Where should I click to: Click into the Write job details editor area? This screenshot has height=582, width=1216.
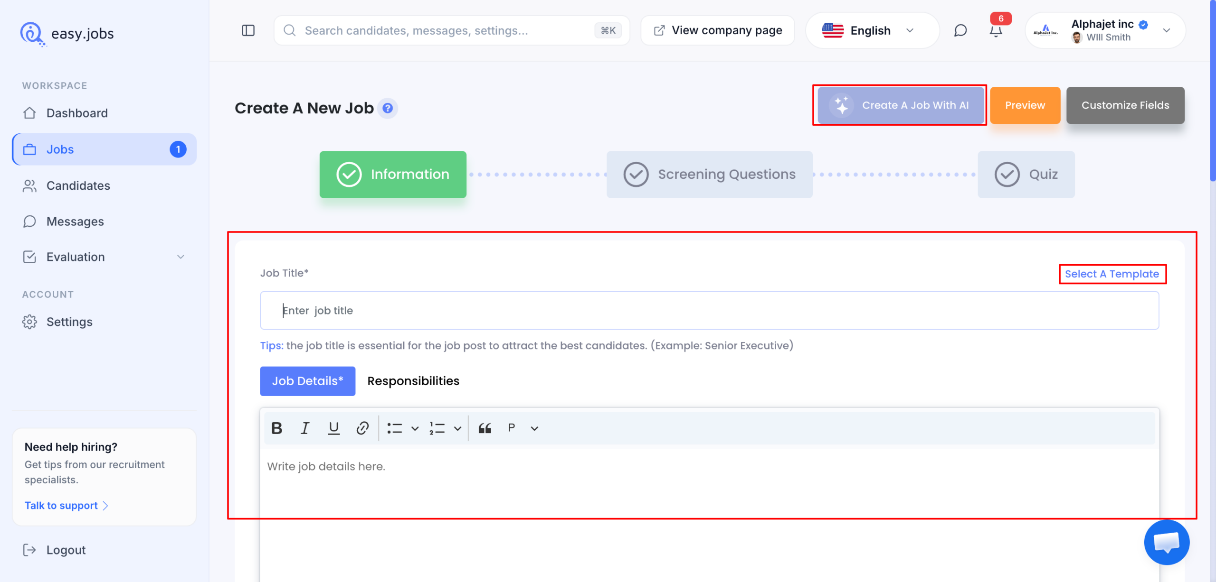pos(709,515)
